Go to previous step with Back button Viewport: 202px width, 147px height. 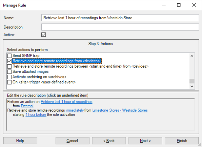click(109, 141)
